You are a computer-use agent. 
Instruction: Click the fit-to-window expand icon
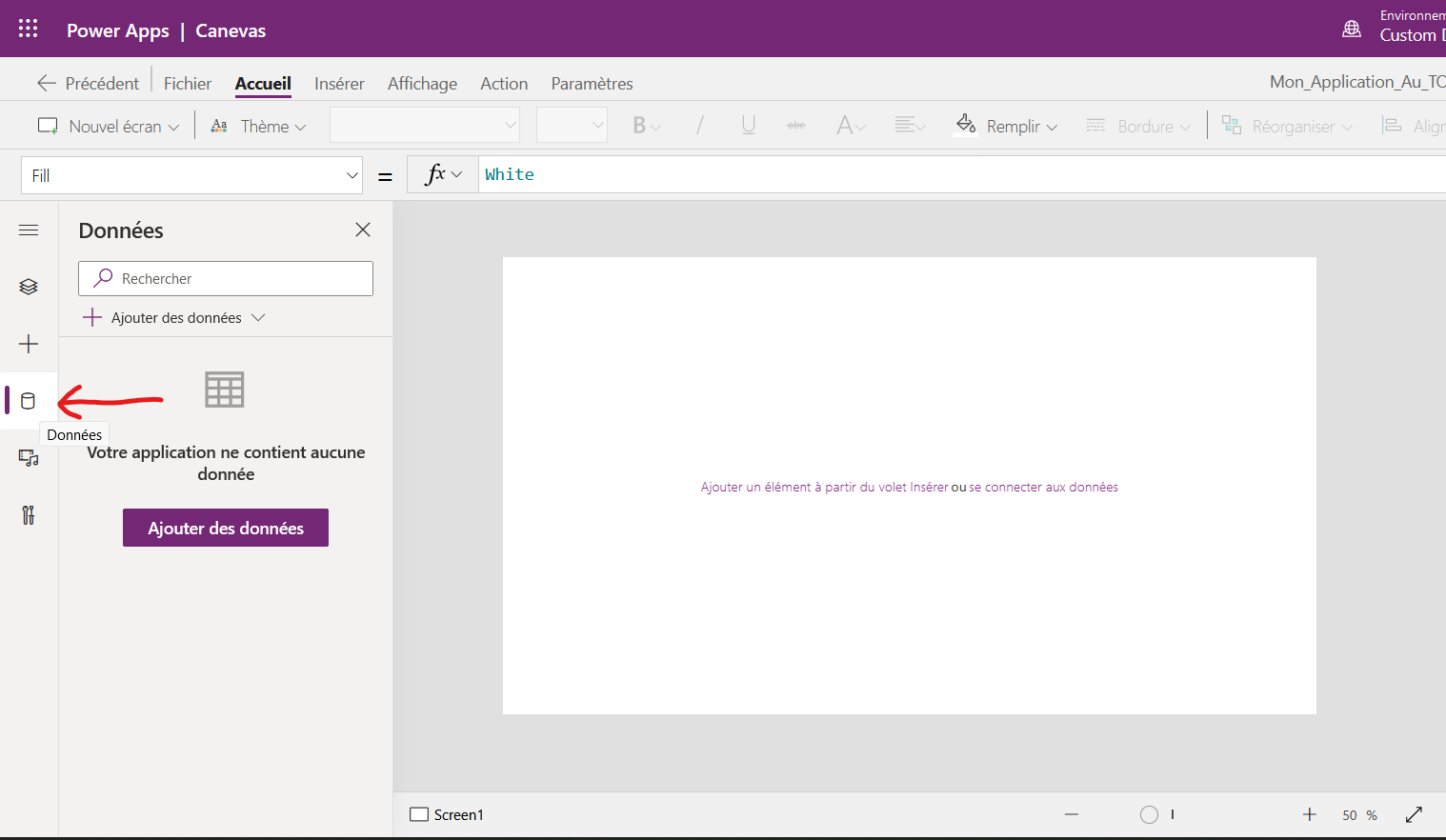coord(1414,814)
